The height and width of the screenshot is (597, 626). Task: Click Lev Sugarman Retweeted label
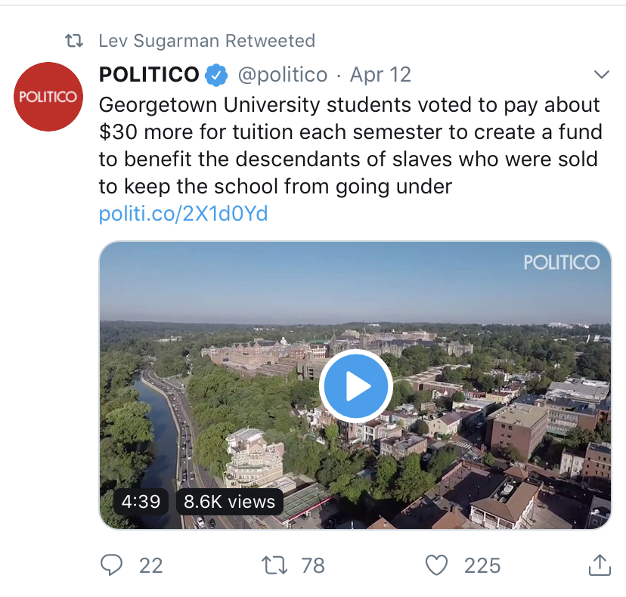tap(207, 41)
